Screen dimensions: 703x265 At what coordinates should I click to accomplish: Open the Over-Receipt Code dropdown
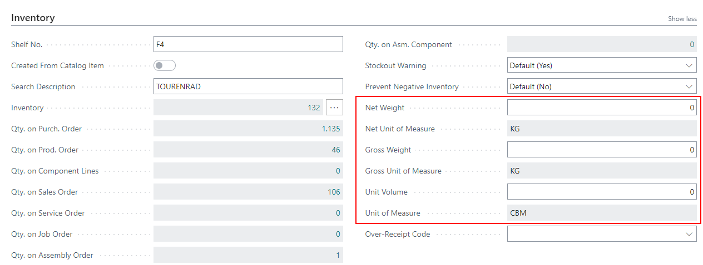[601, 234]
